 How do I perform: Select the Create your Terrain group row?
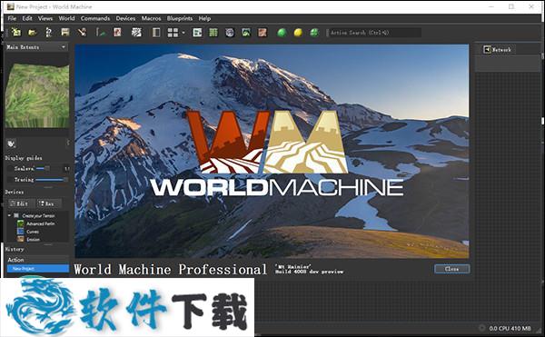(x=38, y=215)
